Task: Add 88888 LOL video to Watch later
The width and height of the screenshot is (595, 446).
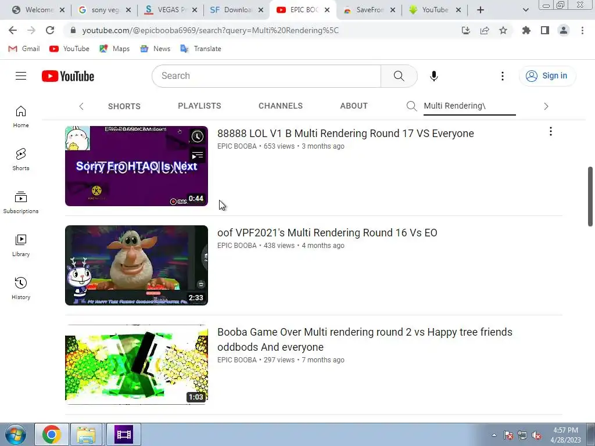Action: pos(198,136)
